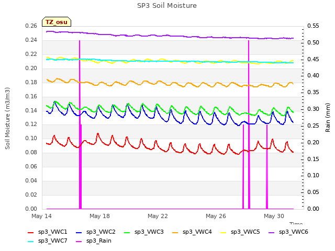Click the May 14 x-axis label

coord(41,216)
